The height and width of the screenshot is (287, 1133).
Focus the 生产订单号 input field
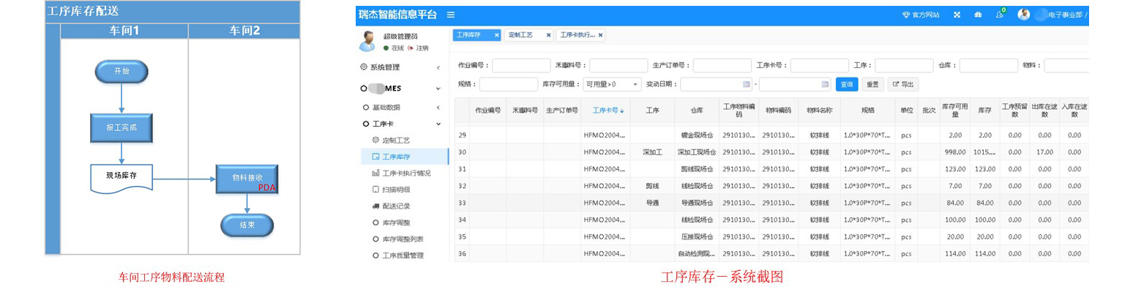pyautogui.click(x=722, y=65)
